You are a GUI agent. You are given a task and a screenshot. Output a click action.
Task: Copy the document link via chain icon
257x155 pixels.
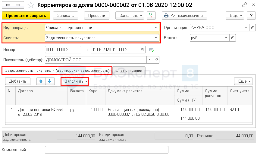point(243,5)
